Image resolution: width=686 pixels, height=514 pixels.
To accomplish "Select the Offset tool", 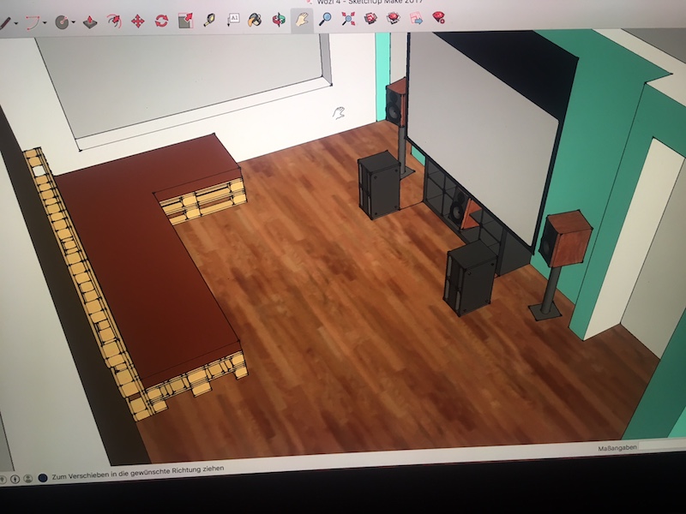I will 114,21.
